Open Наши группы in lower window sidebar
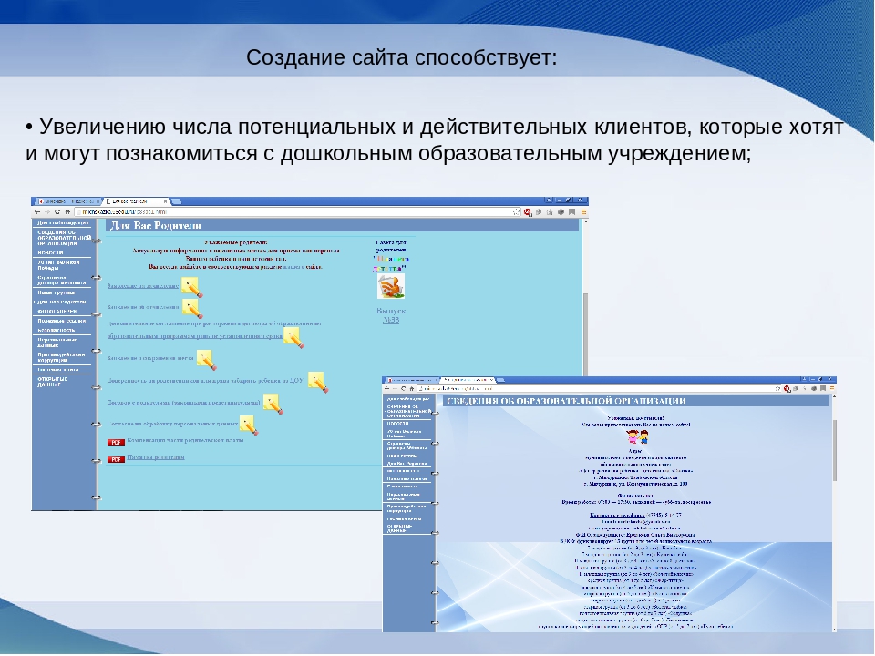The image size is (875, 656). (x=402, y=456)
